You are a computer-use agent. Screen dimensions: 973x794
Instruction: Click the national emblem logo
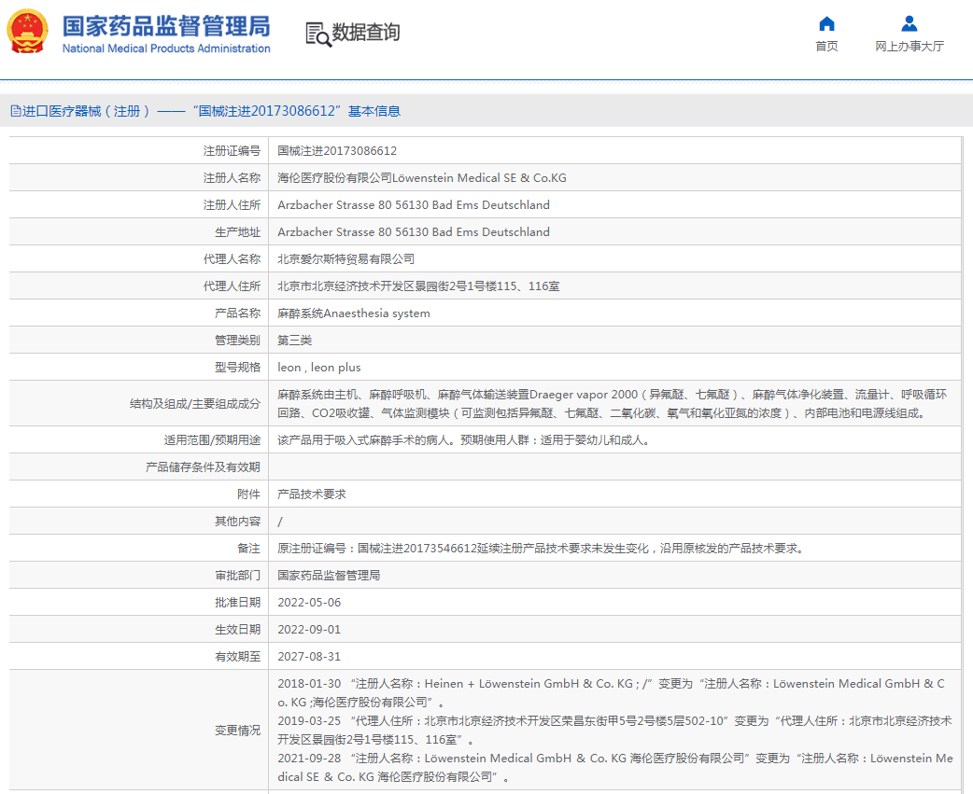tap(27, 31)
